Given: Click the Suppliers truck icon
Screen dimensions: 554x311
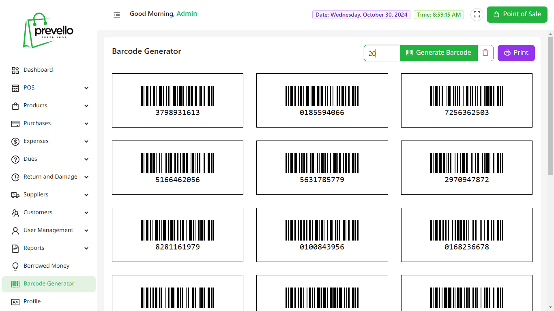Looking at the screenshot, I should pyautogui.click(x=15, y=195).
